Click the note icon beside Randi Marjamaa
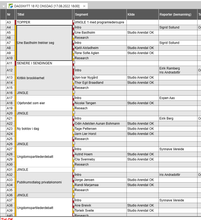The height and width of the screenshot is (220, 201). pyautogui.click(x=73, y=184)
